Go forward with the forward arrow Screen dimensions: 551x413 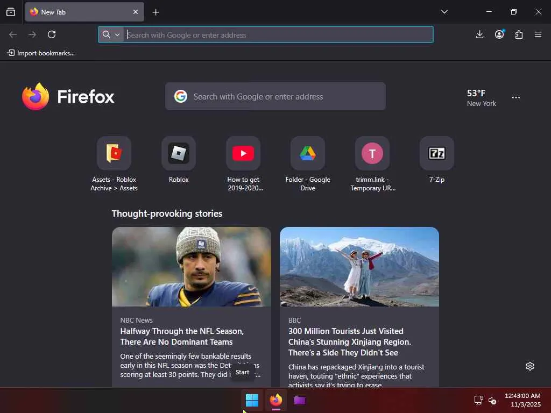coord(32,34)
